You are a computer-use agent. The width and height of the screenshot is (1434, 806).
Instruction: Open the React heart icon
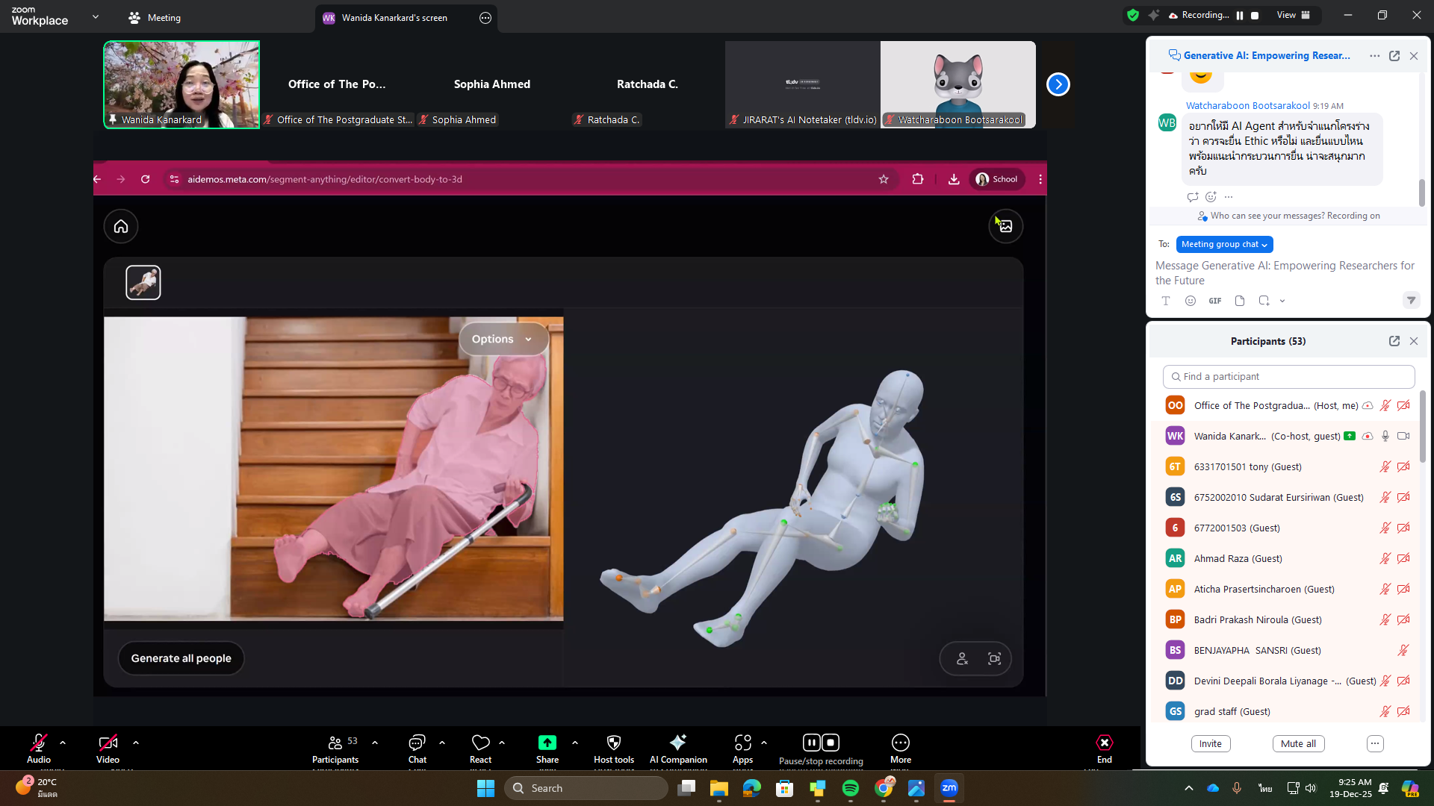pos(480,743)
